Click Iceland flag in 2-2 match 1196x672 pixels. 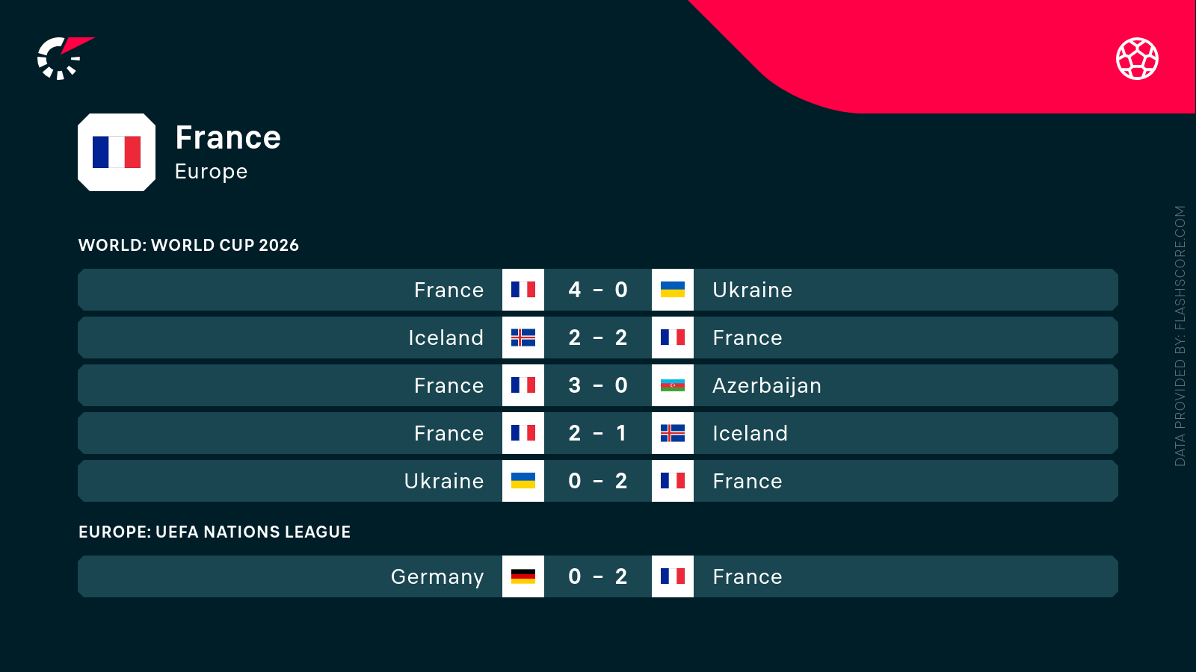pos(523,337)
